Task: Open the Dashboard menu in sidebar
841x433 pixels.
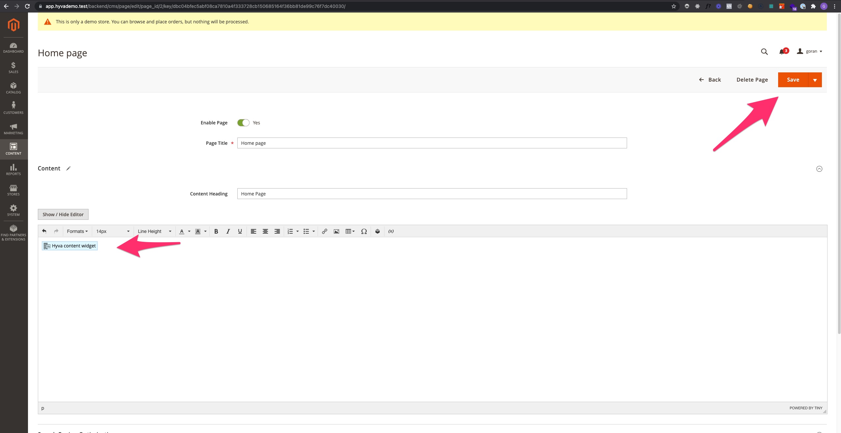Action: [13, 47]
